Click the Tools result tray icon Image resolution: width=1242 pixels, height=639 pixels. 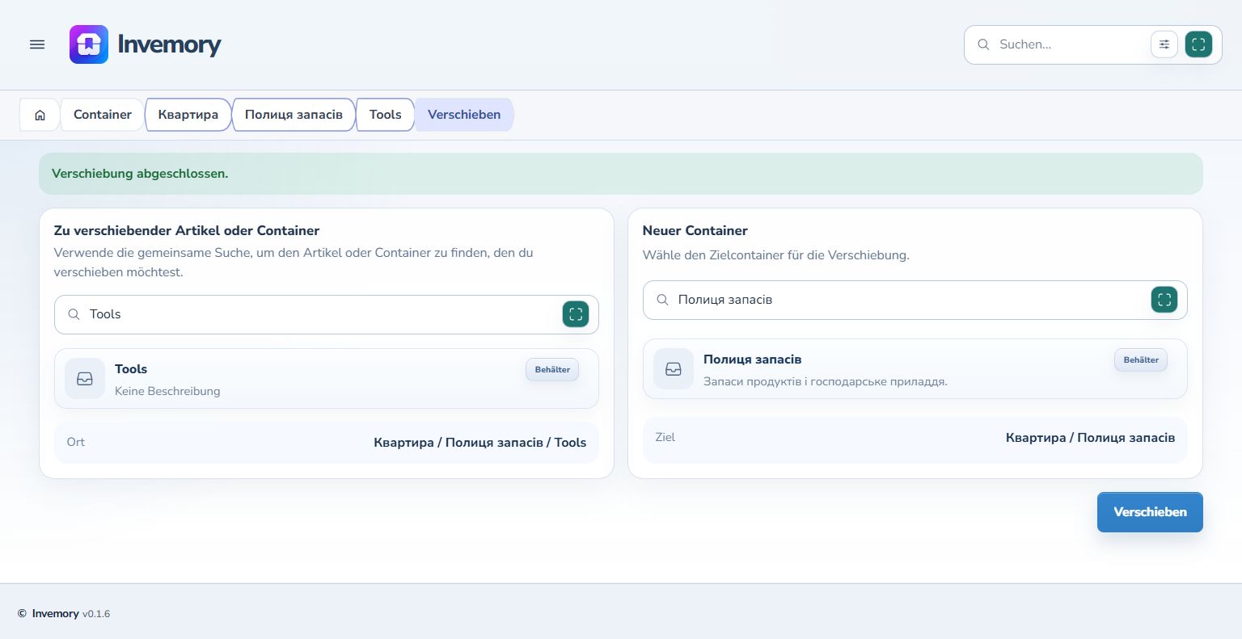point(85,379)
